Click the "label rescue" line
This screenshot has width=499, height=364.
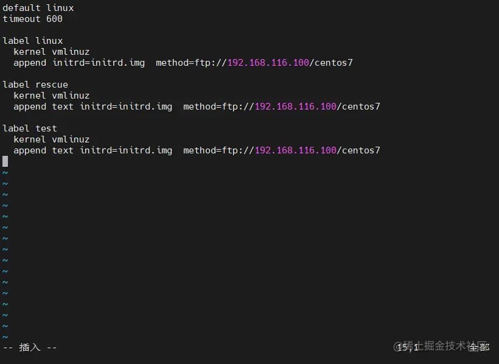35,85
